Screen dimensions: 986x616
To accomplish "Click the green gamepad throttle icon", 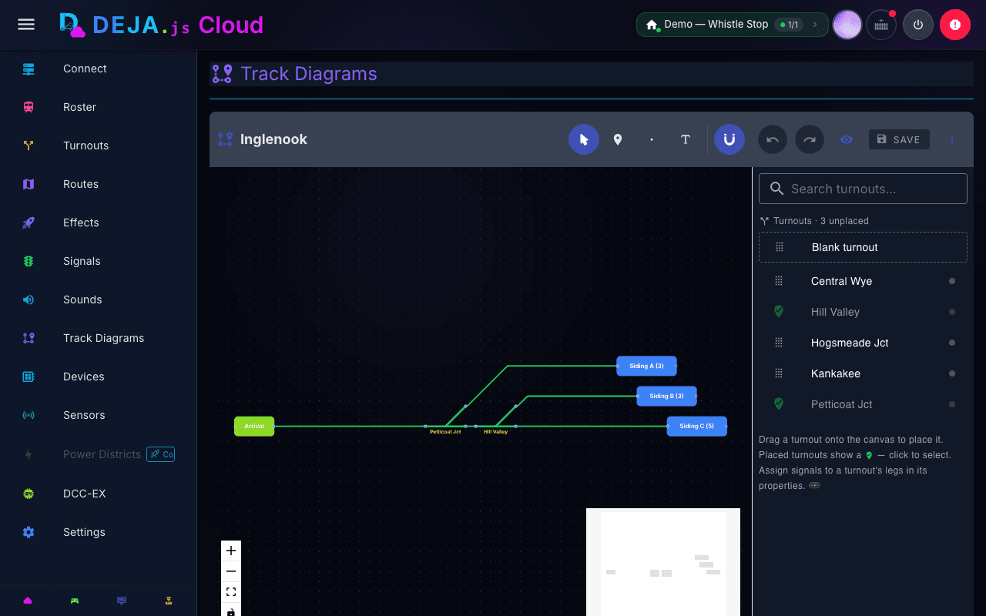I will tap(75, 601).
